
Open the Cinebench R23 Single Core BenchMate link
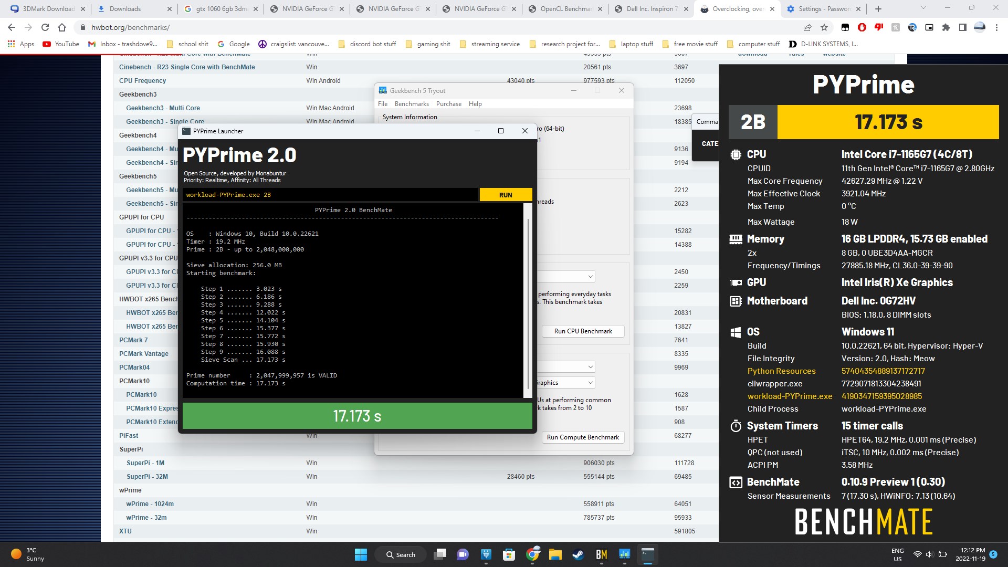pos(187,67)
